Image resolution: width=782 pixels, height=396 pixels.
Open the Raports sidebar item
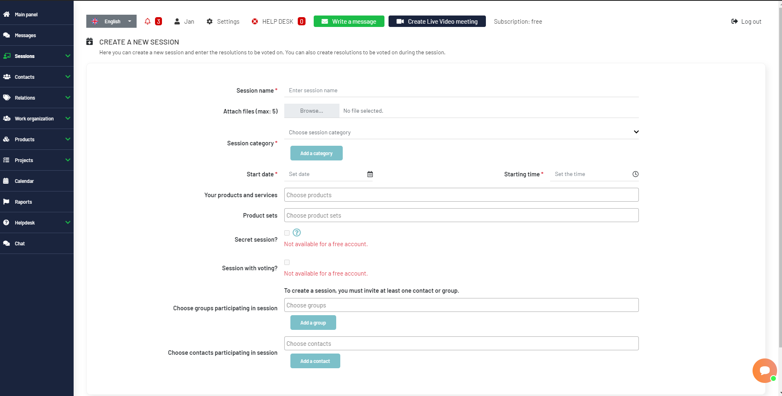pyautogui.click(x=24, y=202)
